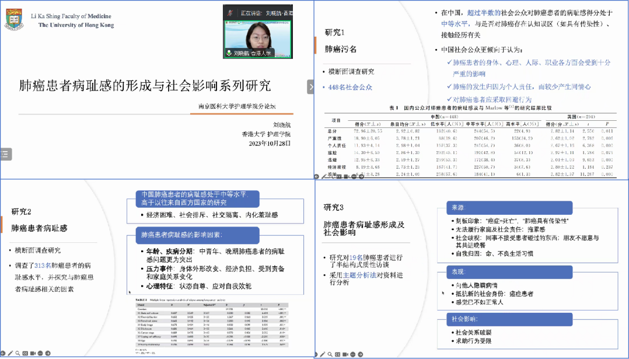Screen dimensions: 629x359
Task: Click the orange accent bar beside 肺癌污名
Action: click(x=316, y=46)
